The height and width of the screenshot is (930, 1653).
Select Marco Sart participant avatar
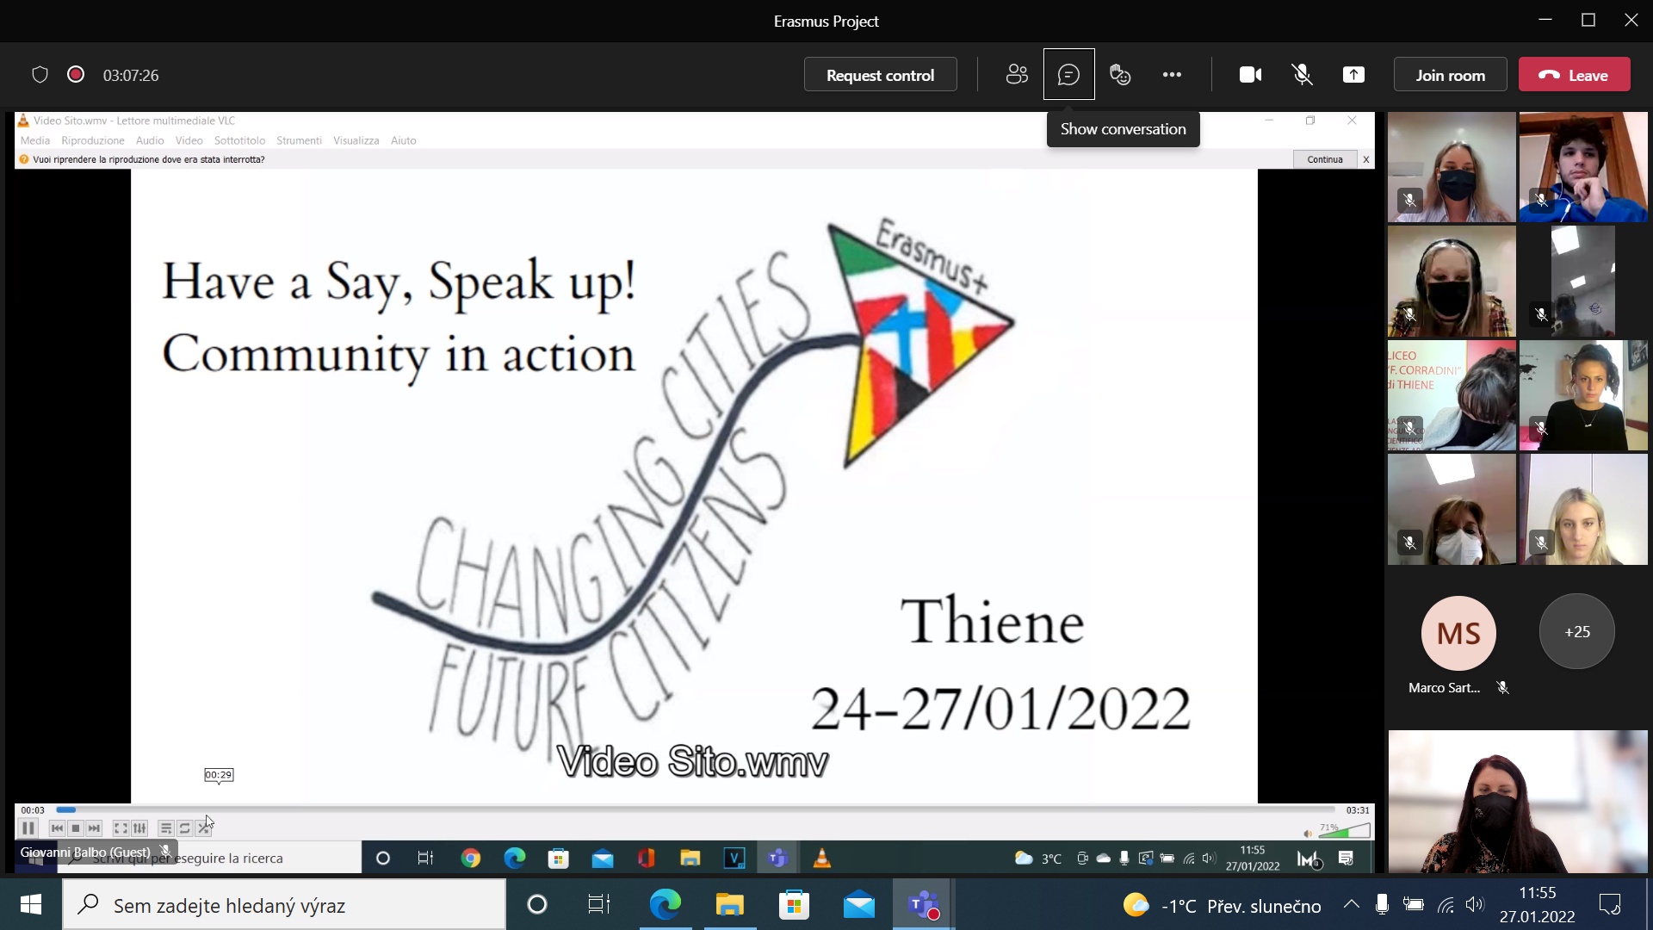pos(1458,633)
